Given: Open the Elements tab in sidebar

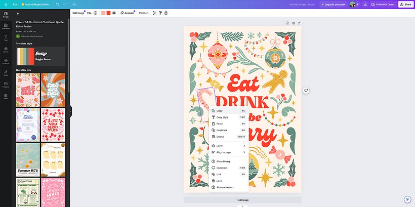Looking at the screenshot, I should (6, 26).
